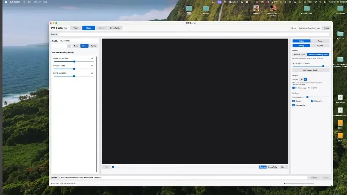Open the Edit menu
This screenshot has width=347, height=195.
pyautogui.click(x=30, y=2)
